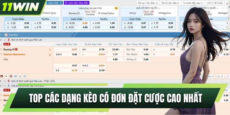Star the Thai league PHẠT GÓC row
Screen dimensions: 230x115
coord(5,81)
